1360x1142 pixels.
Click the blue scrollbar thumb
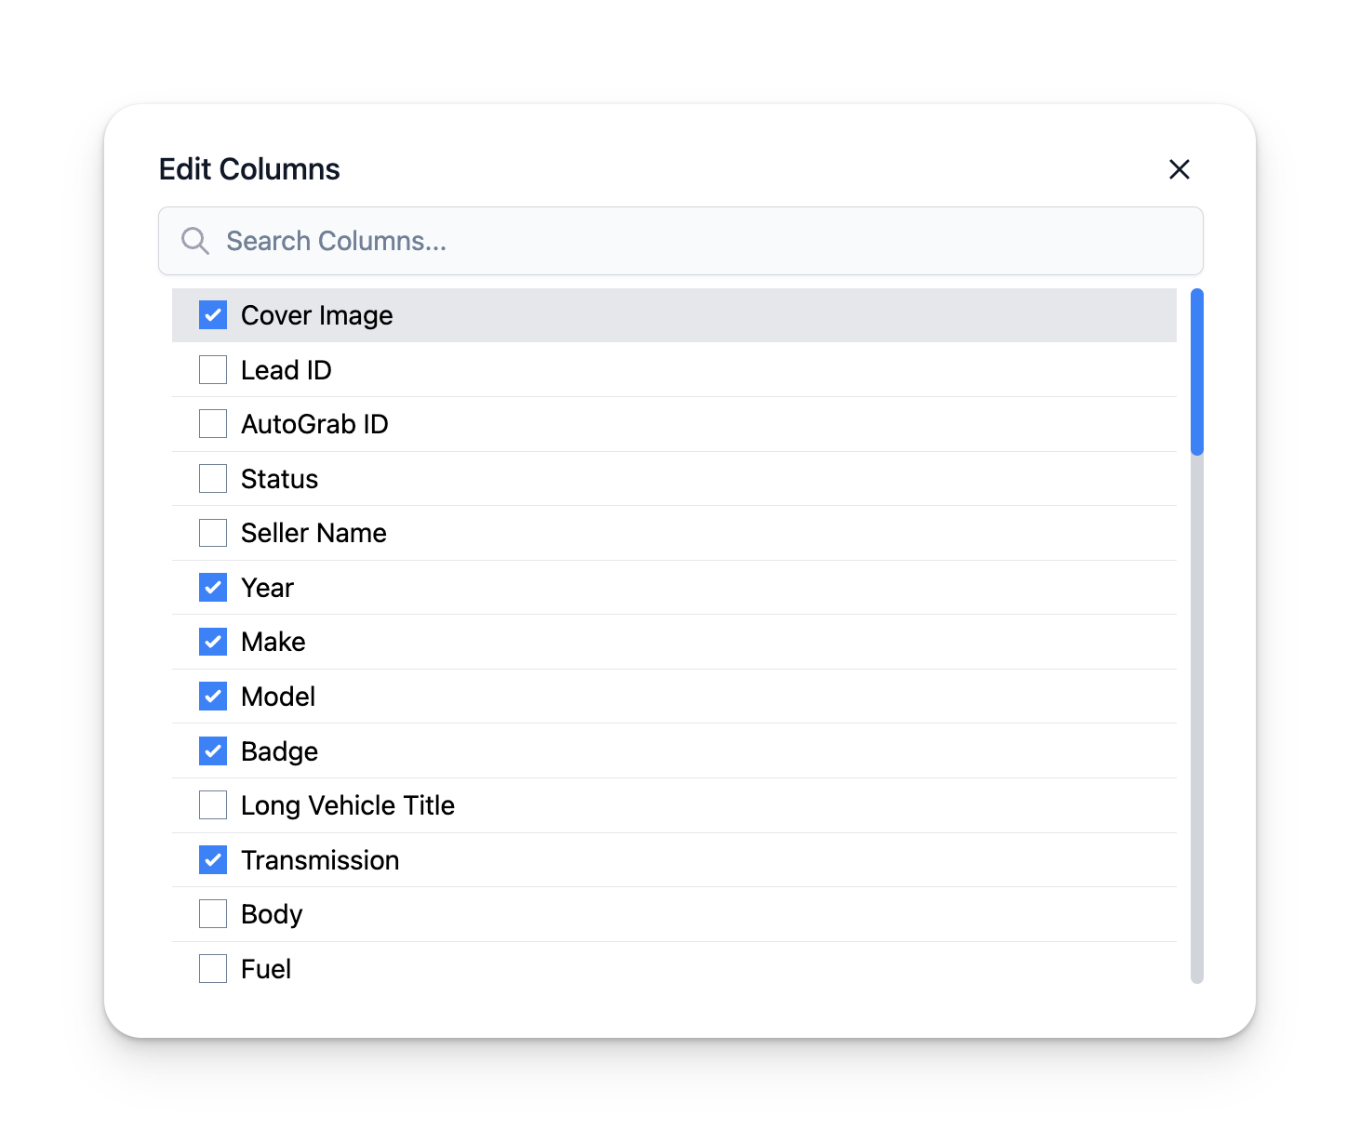[x=1197, y=372]
